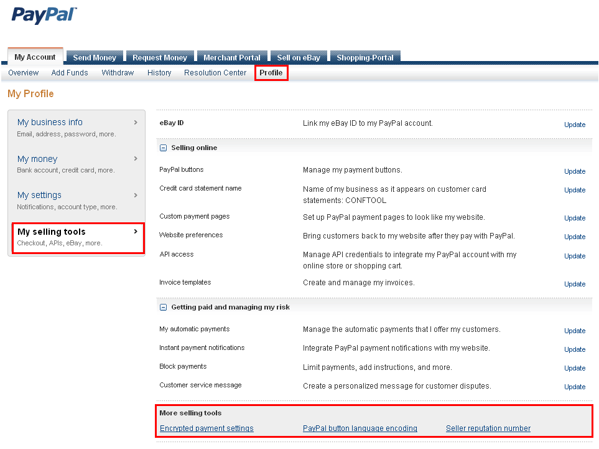This screenshot has width=599, height=449.
Task: Click the 'Block payments' row label
Action: pyautogui.click(x=183, y=366)
